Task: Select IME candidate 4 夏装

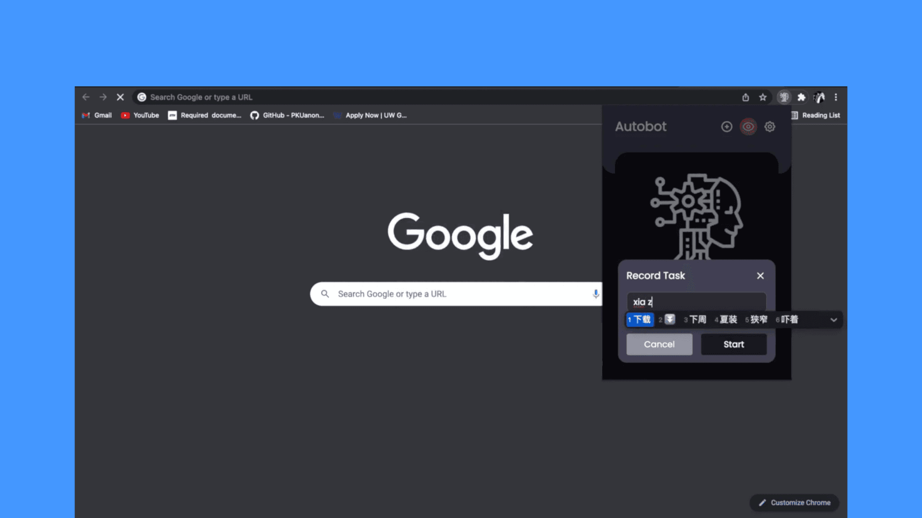Action: (726, 319)
